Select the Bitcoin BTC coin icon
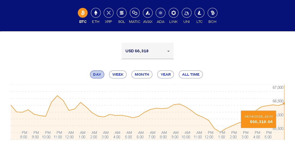295x150 pixels. click(83, 13)
